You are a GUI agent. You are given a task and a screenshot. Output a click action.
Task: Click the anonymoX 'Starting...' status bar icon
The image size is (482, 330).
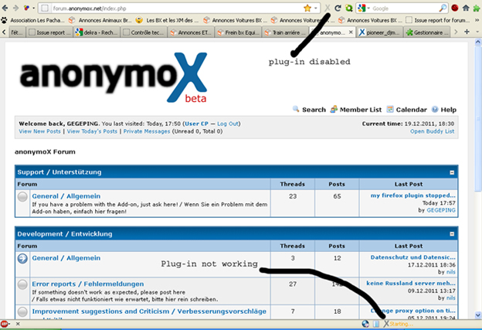(x=387, y=324)
